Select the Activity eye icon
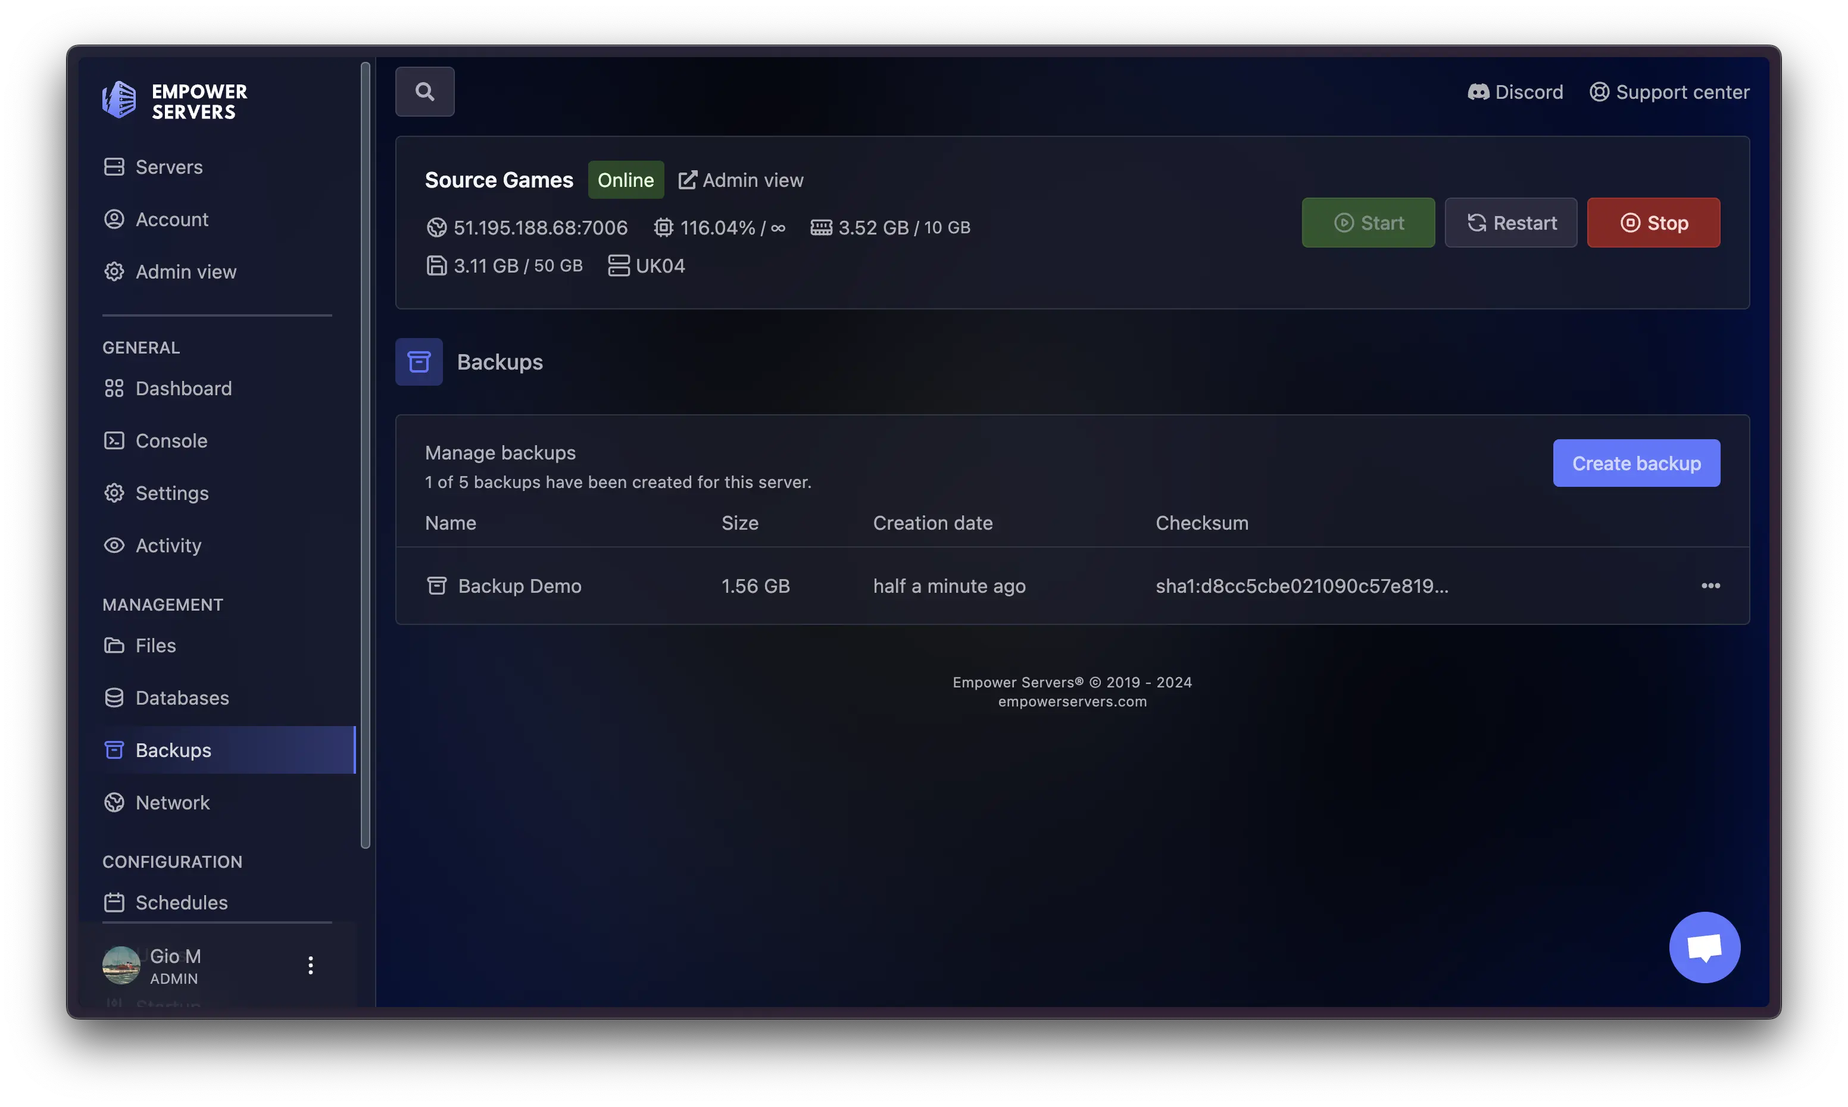Image resolution: width=1848 pixels, height=1107 pixels. pyautogui.click(x=114, y=545)
